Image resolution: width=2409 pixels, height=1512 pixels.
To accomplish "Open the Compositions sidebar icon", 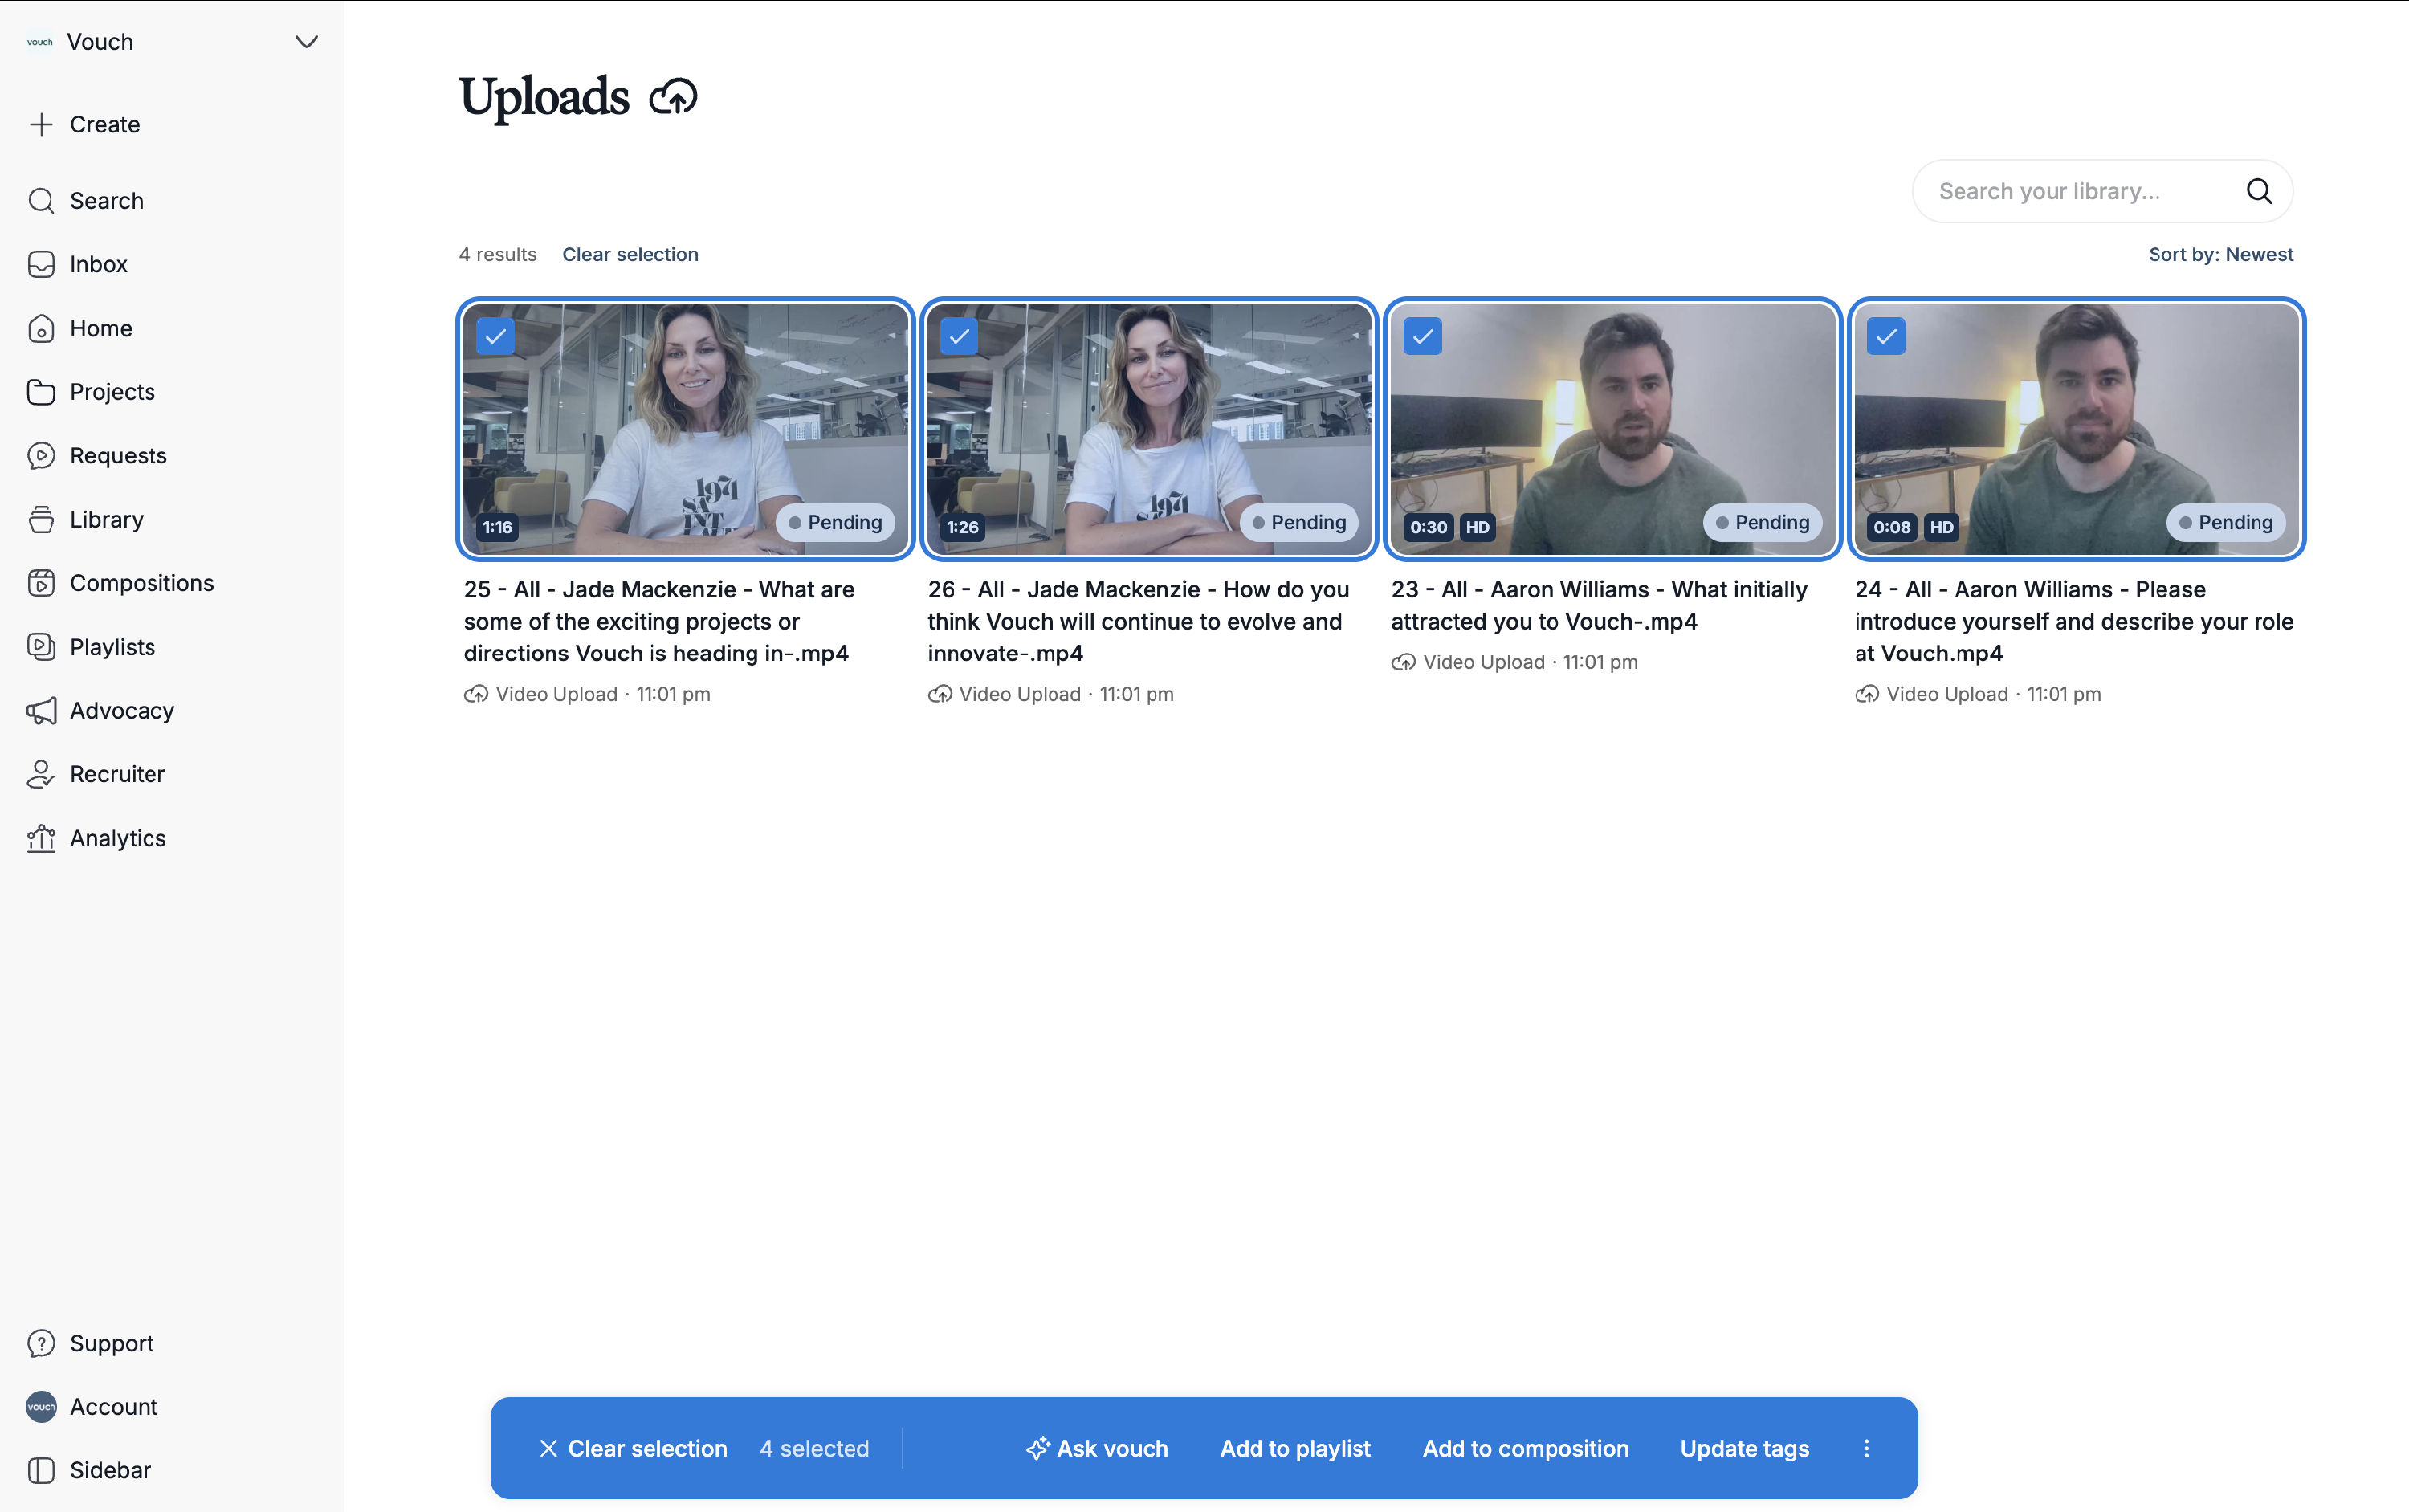I will pyautogui.click(x=41, y=583).
